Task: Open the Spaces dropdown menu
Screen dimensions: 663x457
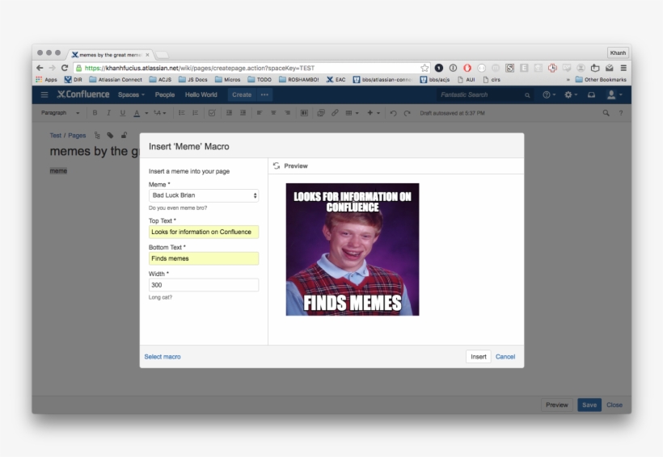Action: pyautogui.click(x=131, y=94)
